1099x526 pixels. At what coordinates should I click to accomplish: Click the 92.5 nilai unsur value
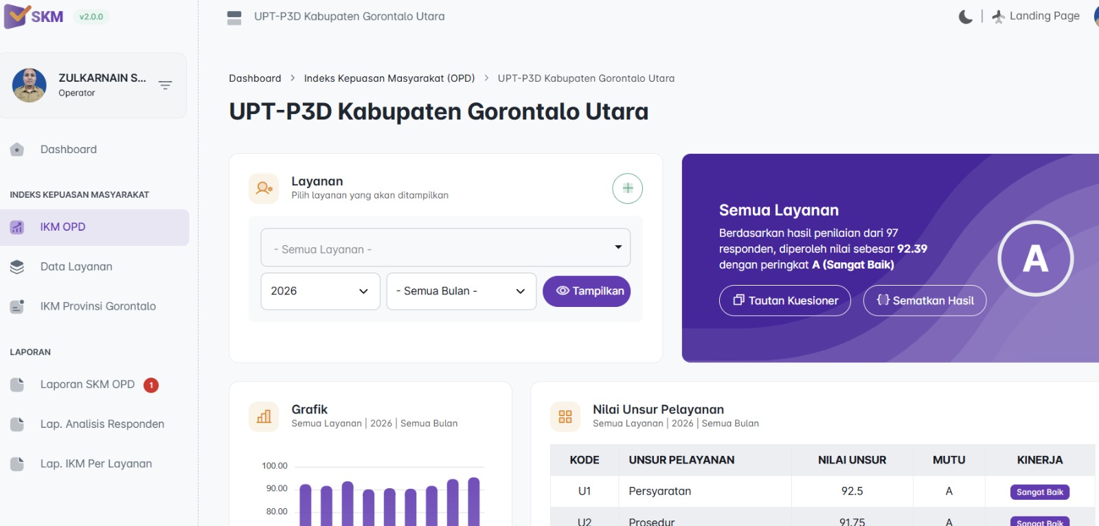852,491
